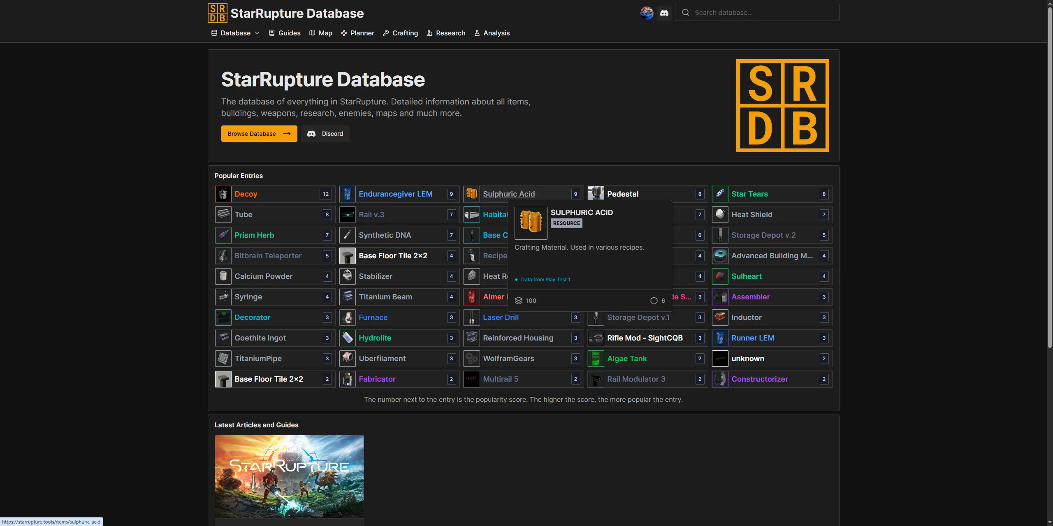Click the Syringe item icon
Screen dimensions: 1053x526
tap(223, 297)
